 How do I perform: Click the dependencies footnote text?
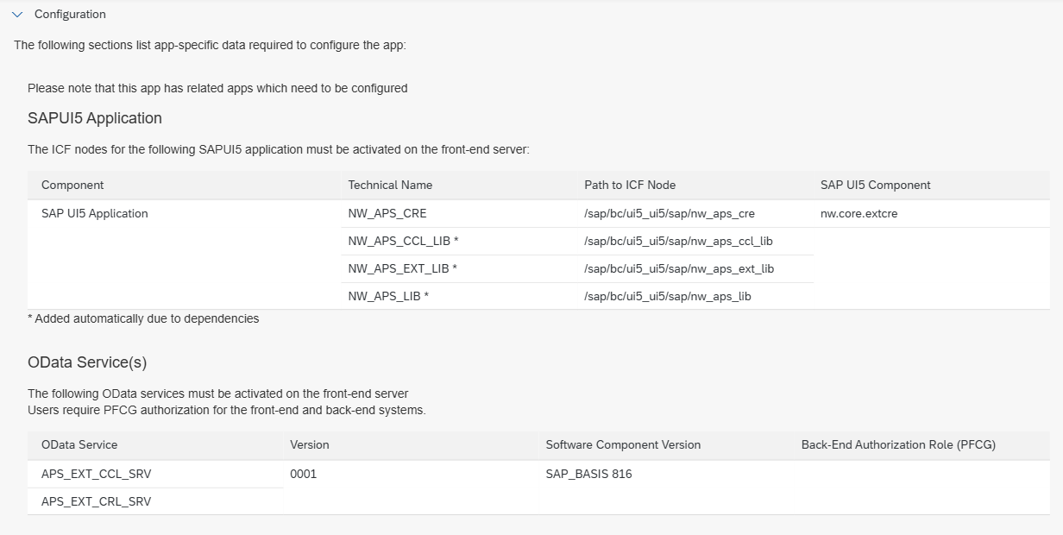[143, 318]
